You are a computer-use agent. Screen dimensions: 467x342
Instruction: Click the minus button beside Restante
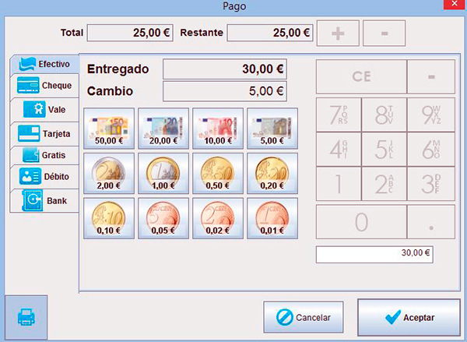pos(384,33)
